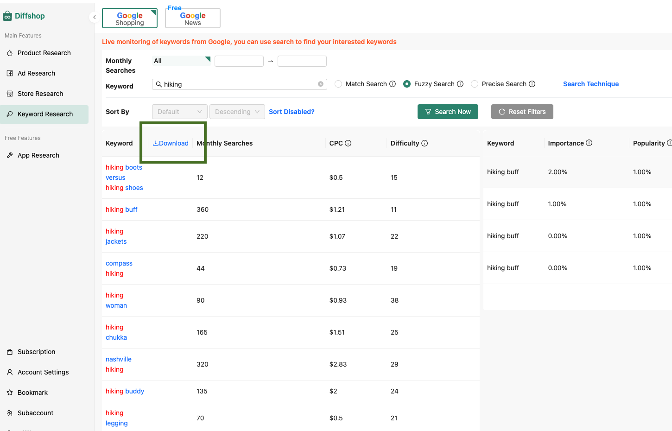Switch to the Google Shopping tab
Screen dimensions: 672x431
click(129, 18)
